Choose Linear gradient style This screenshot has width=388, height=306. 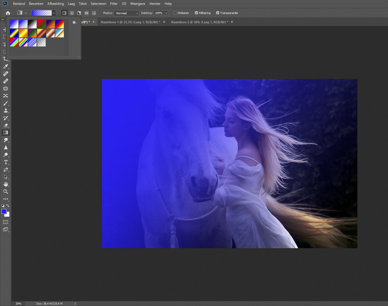coord(64,13)
